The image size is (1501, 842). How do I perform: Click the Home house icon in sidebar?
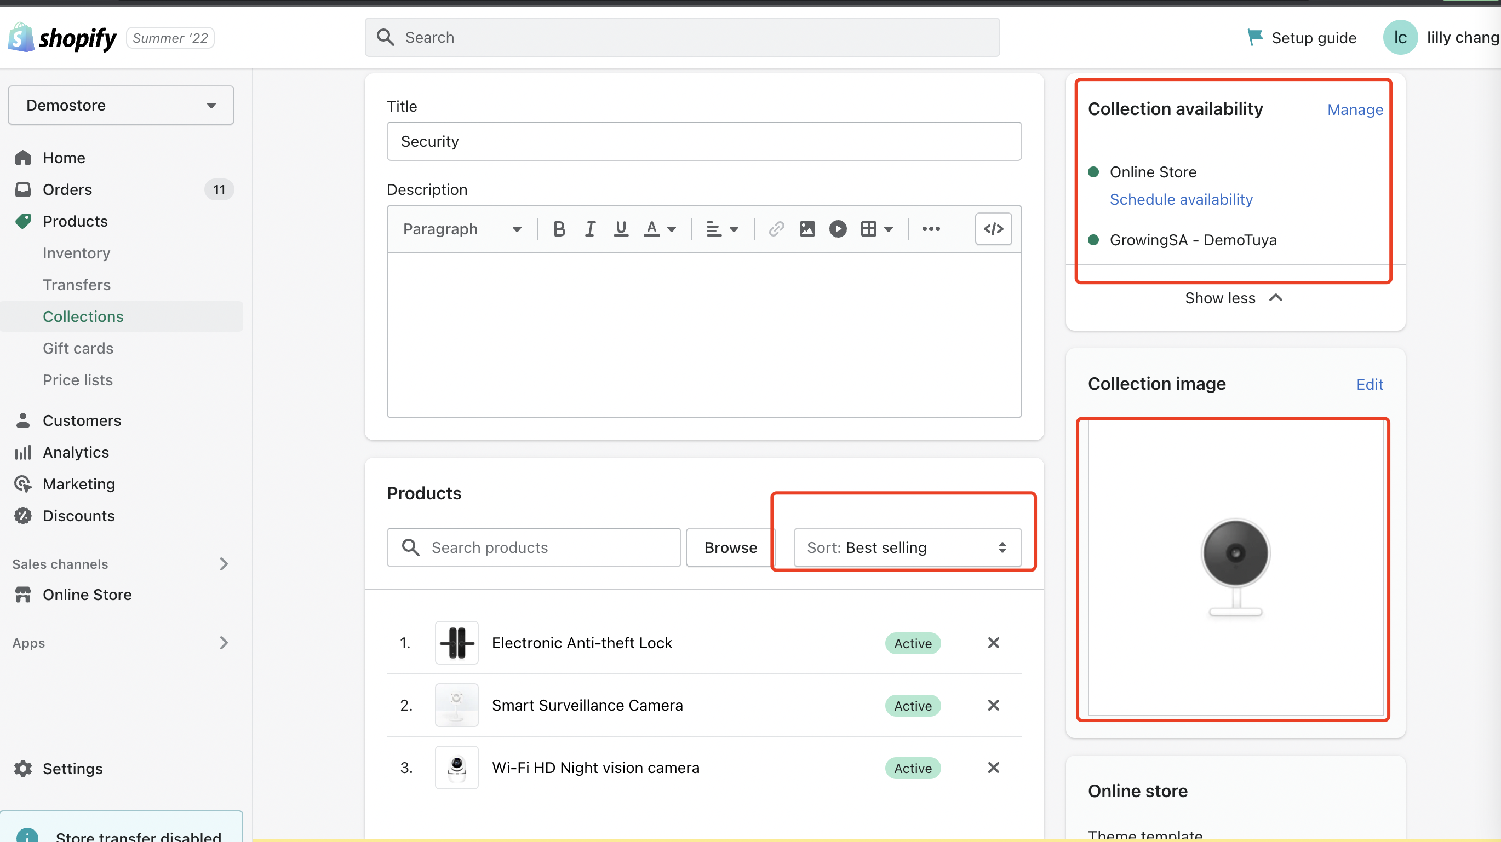(x=22, y=158)
